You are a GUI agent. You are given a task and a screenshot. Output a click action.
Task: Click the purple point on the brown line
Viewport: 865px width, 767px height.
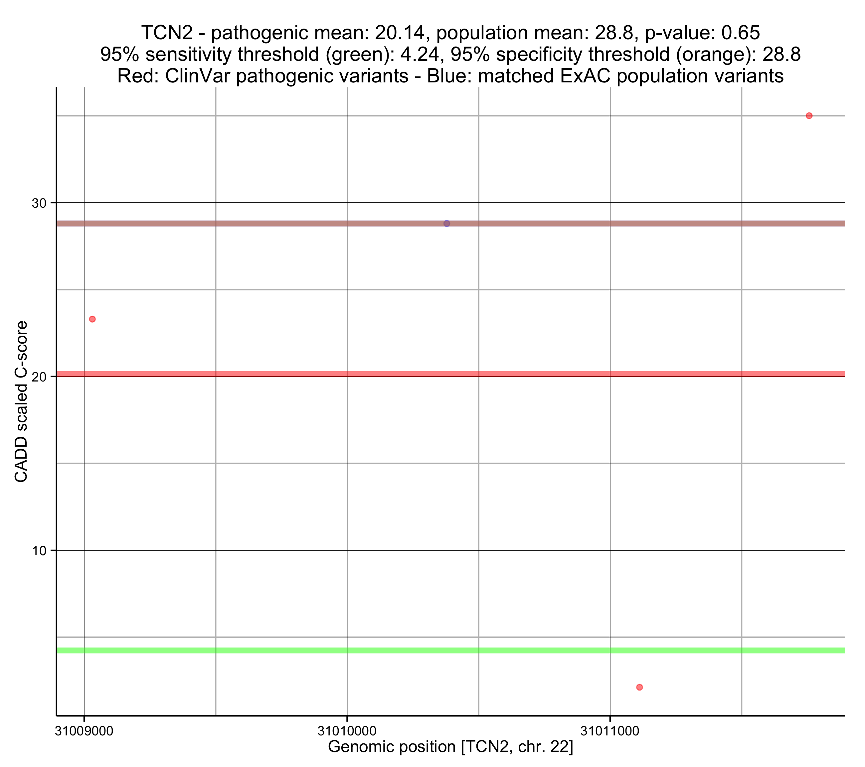(446, 223)
